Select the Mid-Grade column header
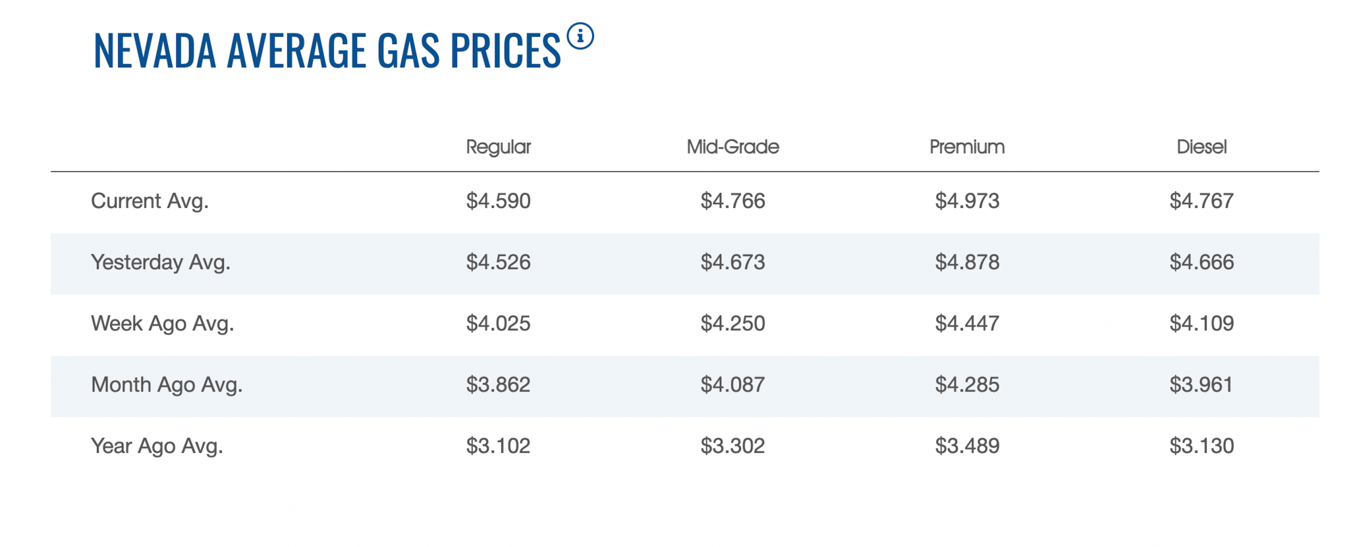Screen dimensions: 1349x547 pyautogui.click(x=732, y=147)
